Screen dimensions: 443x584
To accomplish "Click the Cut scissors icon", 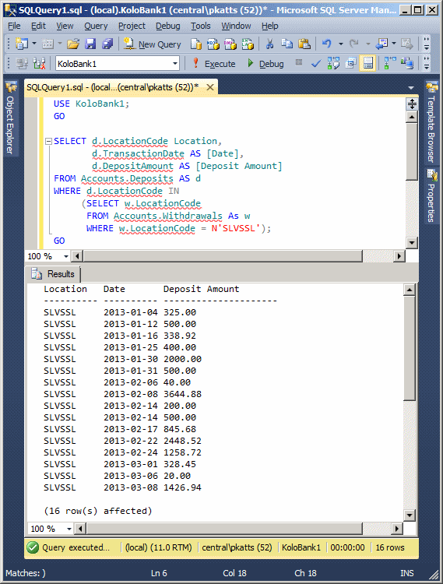I will pos(269,44).
